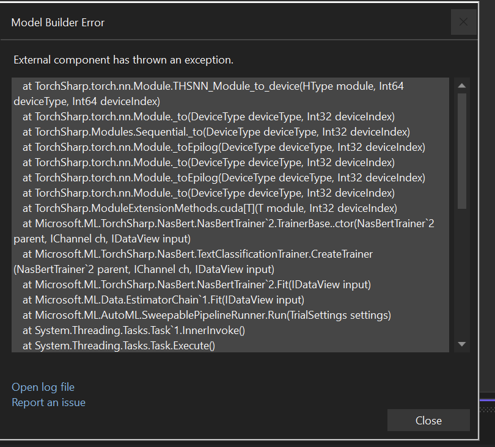The height and width of the screenshot is (447, 495).
Task: Click the Close button
Action: (428, 420)
